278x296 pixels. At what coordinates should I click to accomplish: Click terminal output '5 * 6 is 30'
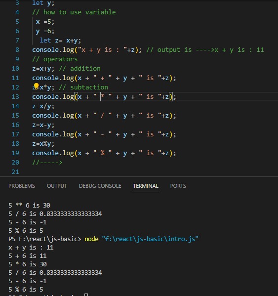28,264
